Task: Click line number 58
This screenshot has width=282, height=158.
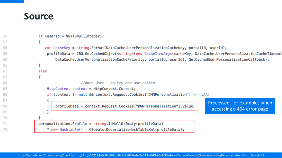Action: [x=5, y=48]
